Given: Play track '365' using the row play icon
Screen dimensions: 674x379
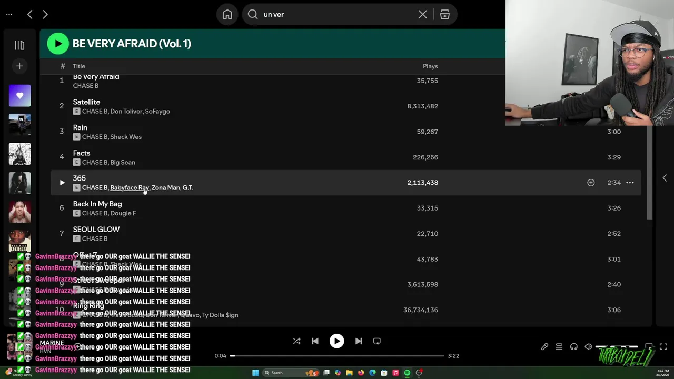Looking at the screenshot, I should pos(62,183).
